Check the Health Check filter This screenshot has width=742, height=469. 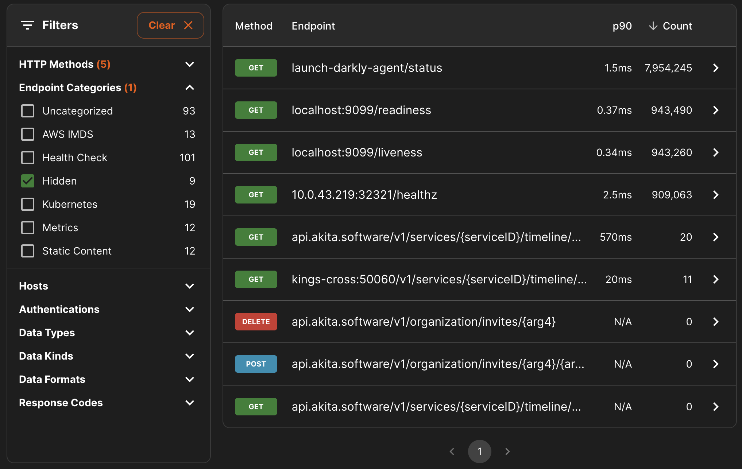28,158
